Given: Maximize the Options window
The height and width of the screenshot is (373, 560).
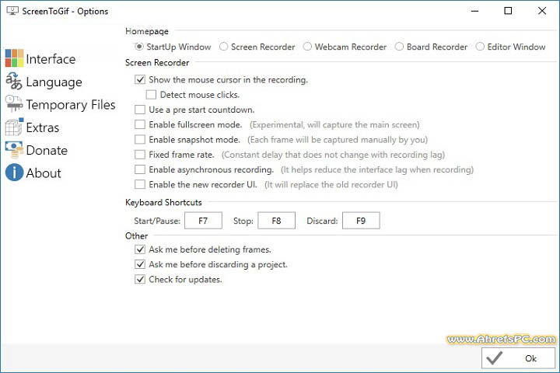Looking at the screenshot, I should pos(508,11).
